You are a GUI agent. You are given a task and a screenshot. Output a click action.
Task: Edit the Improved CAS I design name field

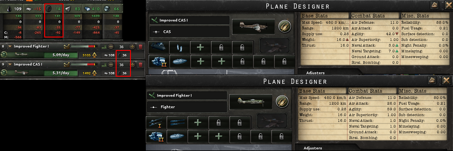[189, 20]
